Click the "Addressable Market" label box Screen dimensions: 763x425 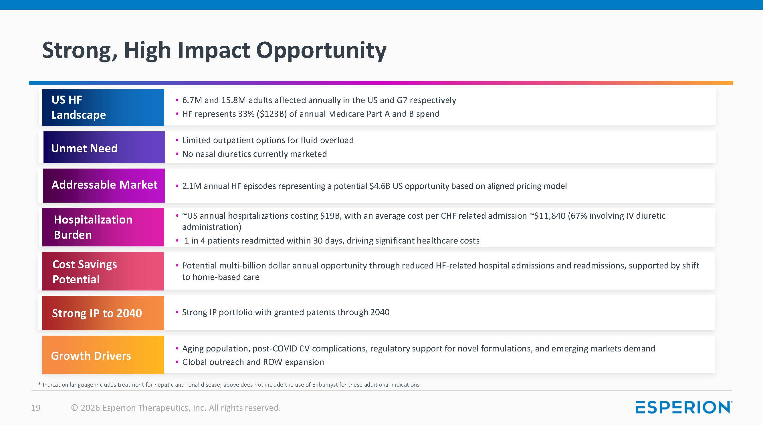pyautogui.click(x=104, y=185)
